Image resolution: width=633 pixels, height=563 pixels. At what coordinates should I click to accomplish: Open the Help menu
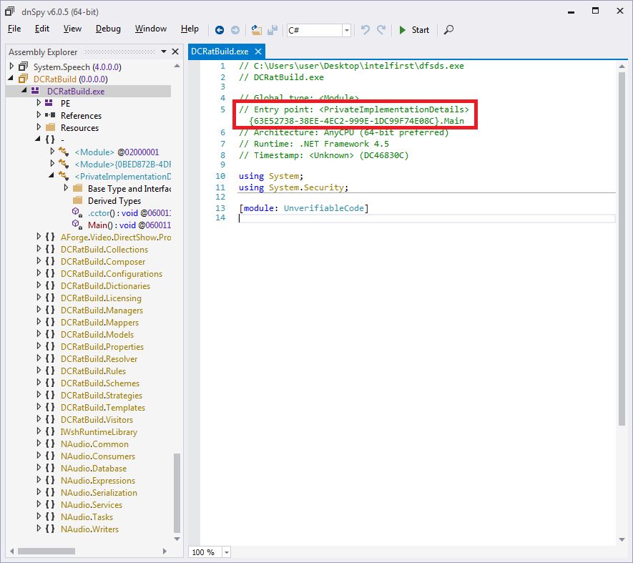(x=190, y=29)
